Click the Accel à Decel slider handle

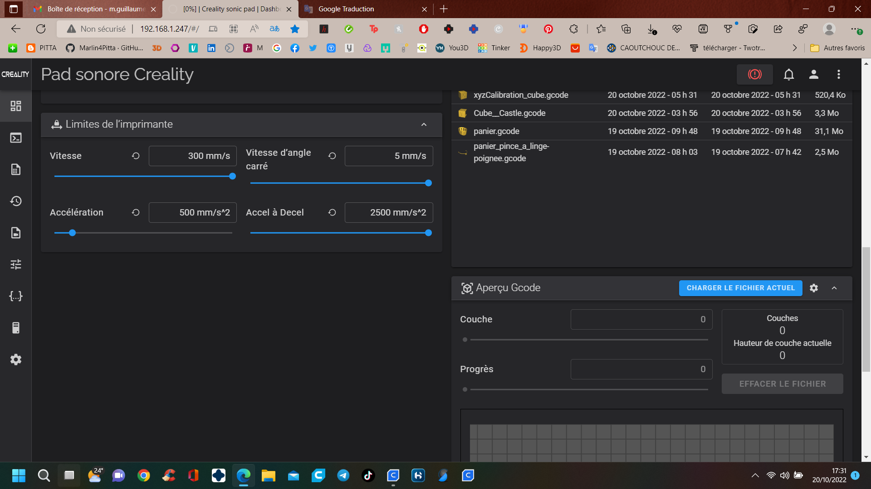coord(428,233)
